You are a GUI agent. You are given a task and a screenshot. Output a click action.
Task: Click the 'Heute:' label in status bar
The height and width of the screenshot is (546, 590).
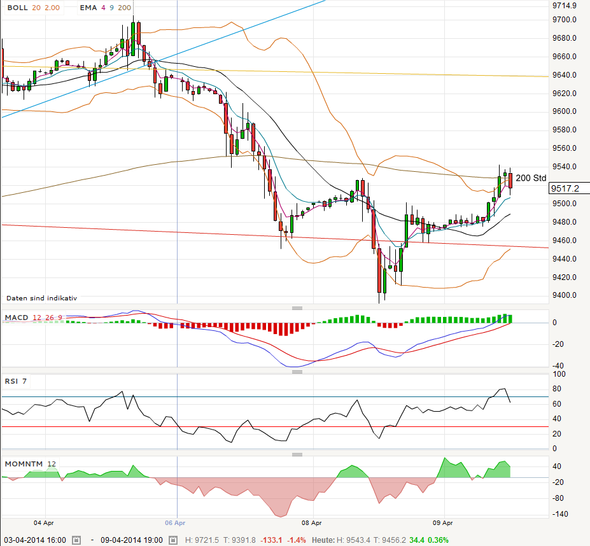pyautogui.click(x=323, y=540)
